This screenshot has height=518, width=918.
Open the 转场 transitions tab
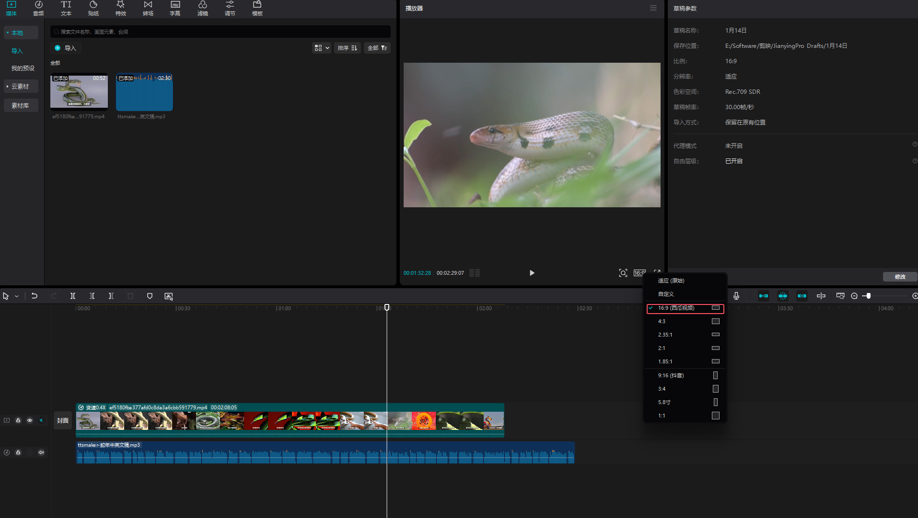(x=148, y=8)
